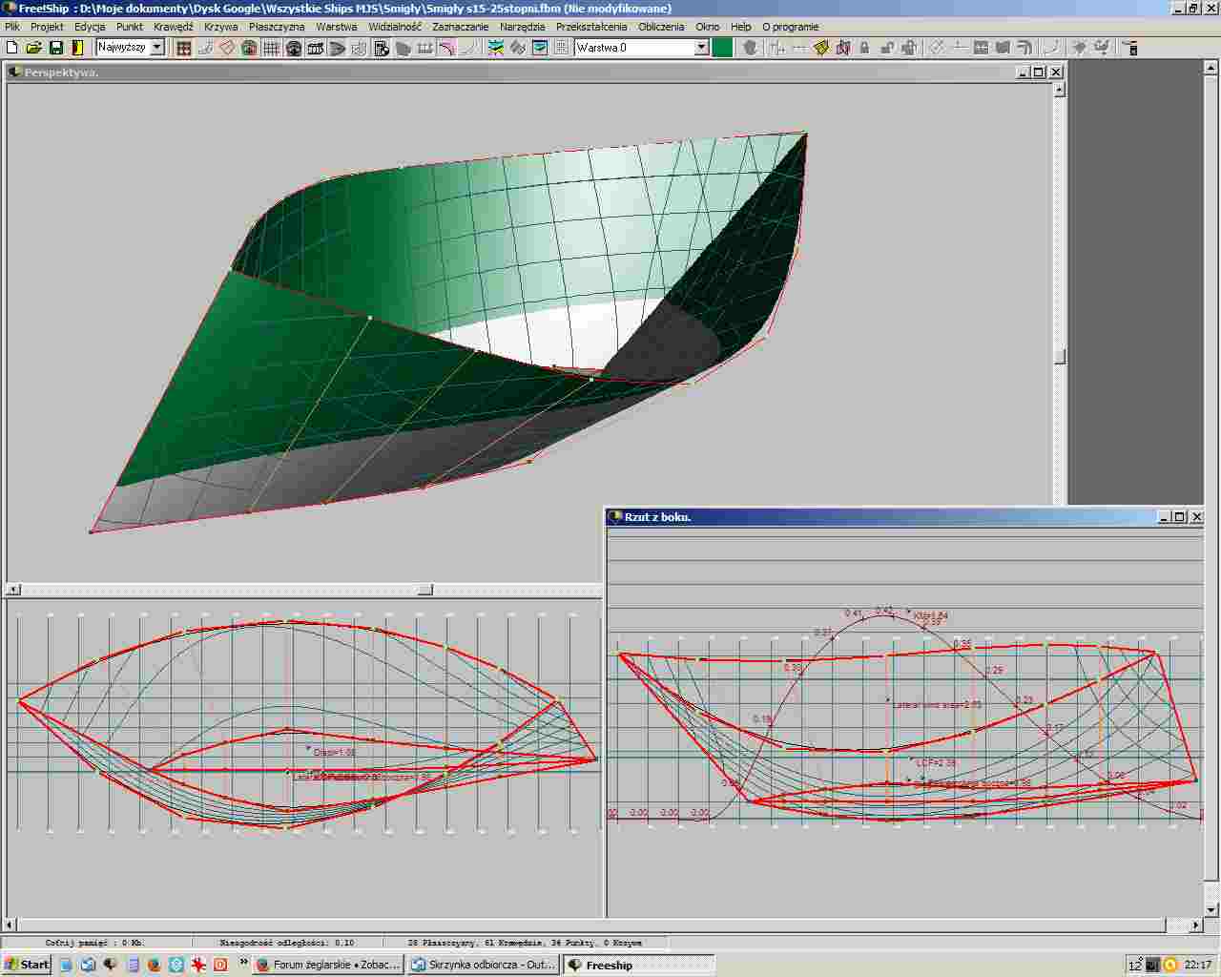Screen dimensions: 1221x977
Task: Click the green layer color swatch
Action: click(722, 48)
